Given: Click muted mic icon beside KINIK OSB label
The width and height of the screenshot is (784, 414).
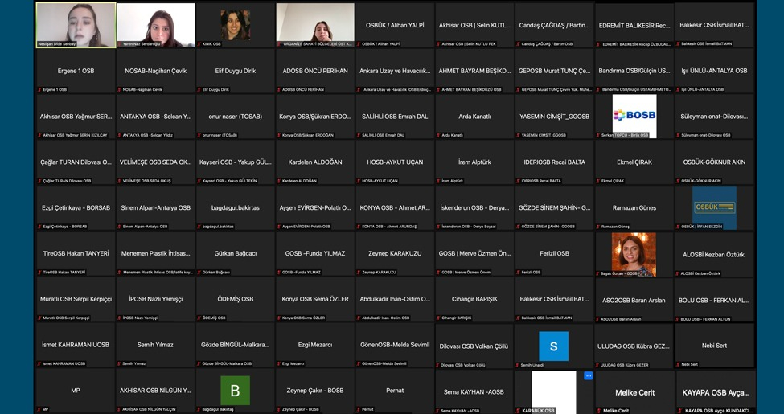Looking at the screenshot, I should (199, 44).
